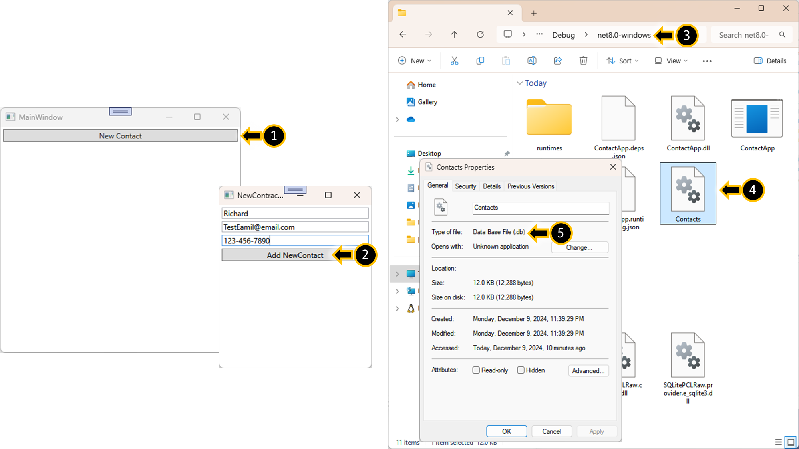This screenshot has width=799, height=449.
Task: Switch to the Security tab
Action: [x=465, y=186]
